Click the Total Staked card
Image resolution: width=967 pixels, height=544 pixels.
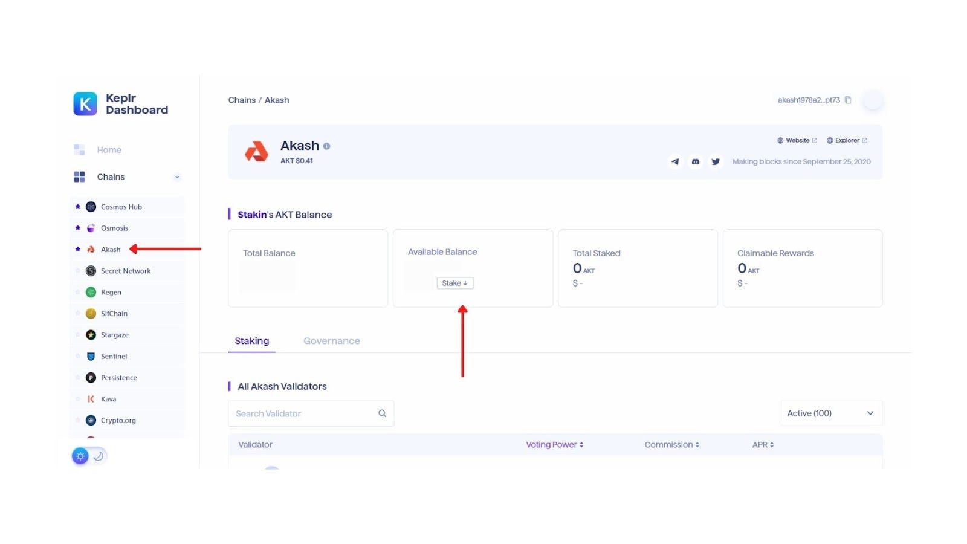tap(638, 268)
